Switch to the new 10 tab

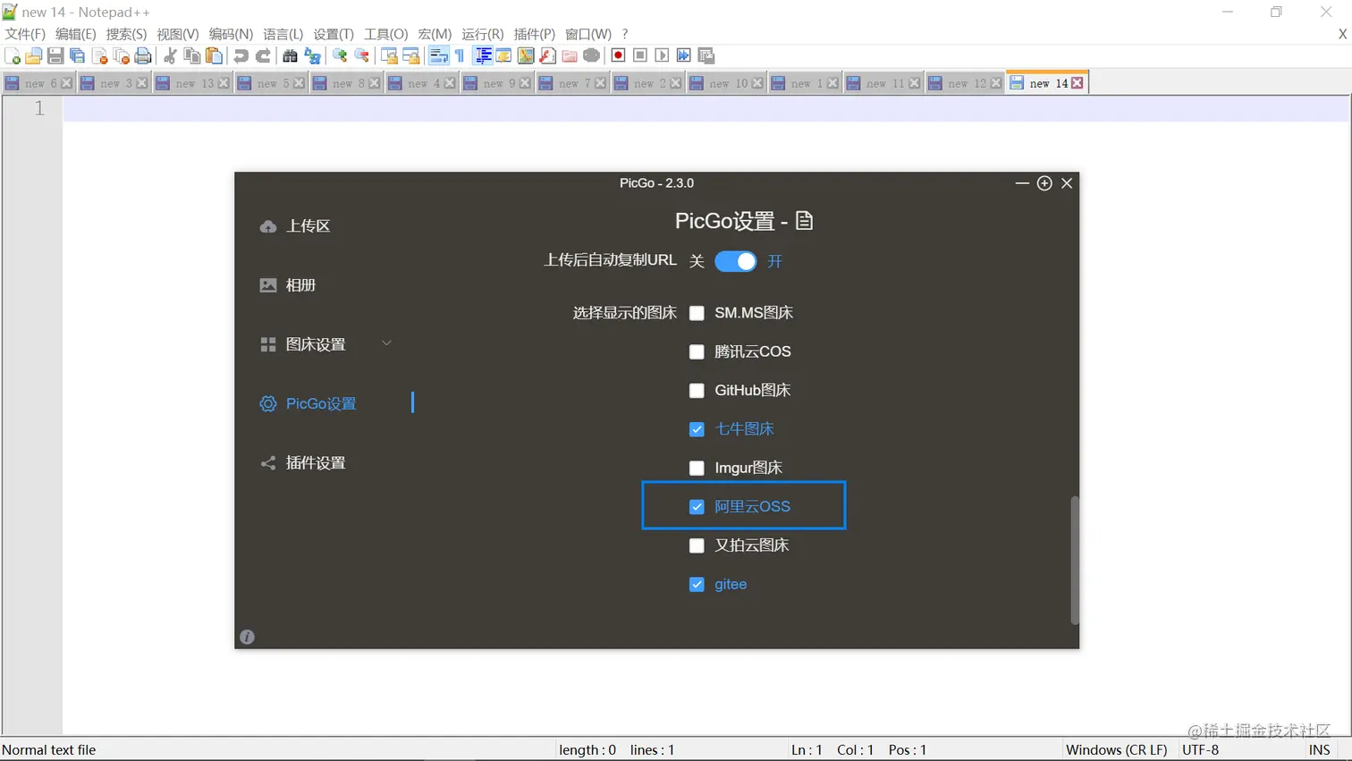[728, 83]
